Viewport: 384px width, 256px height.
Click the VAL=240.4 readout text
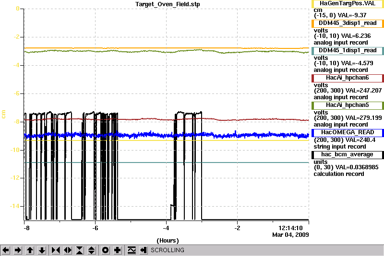pos(360,140)
